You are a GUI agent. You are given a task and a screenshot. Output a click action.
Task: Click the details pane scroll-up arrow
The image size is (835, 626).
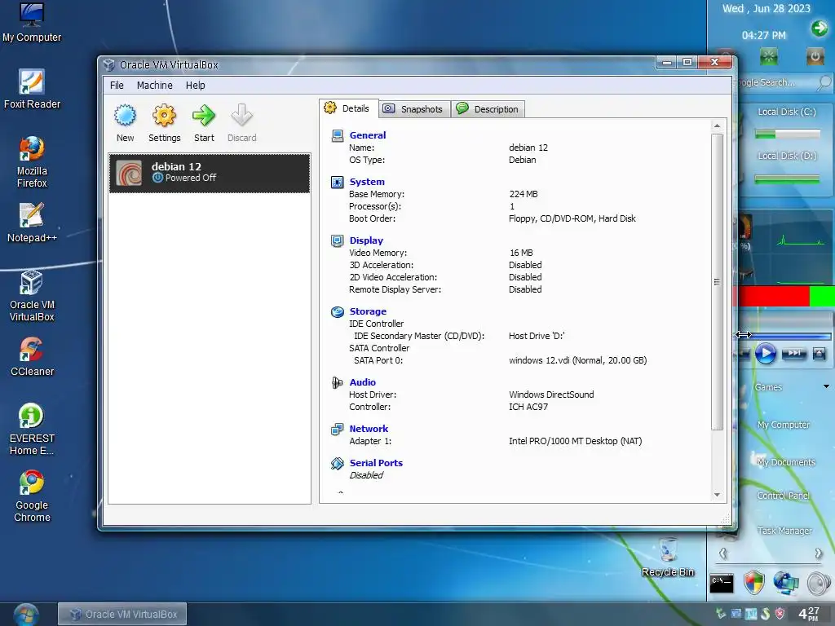[x=717, y=126]
